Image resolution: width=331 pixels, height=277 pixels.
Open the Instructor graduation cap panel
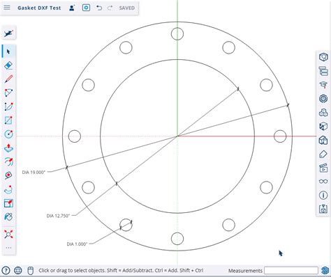tap(323, 85)
